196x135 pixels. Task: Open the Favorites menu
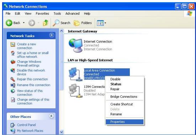[42, 14]
